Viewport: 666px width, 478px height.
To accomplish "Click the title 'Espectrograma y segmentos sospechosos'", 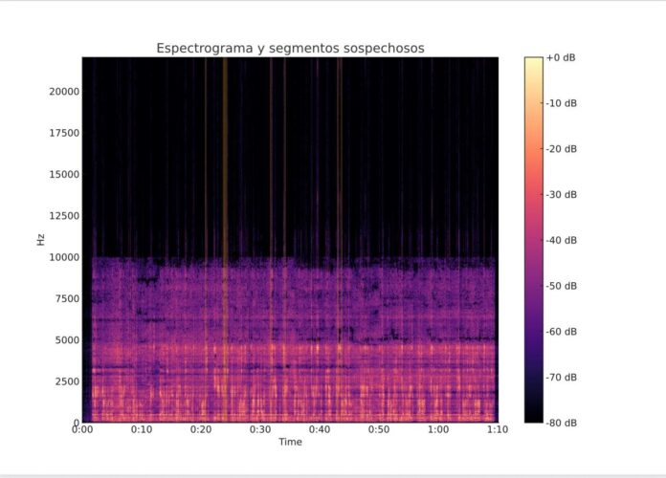I will [290, 47].
